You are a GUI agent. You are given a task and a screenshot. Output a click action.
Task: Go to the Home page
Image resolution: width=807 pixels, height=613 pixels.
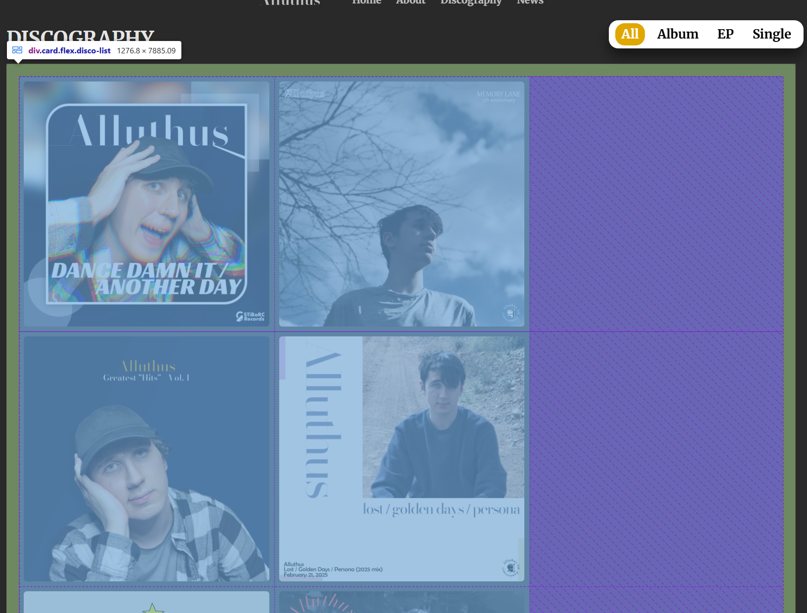[367, 2]
